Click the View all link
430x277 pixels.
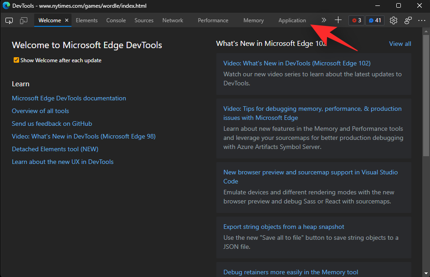pyautogui.click(x=399, y=44)
